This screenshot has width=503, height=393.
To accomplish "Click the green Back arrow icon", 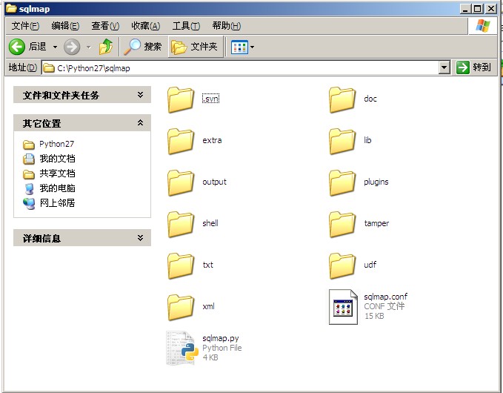I will click(x=17, y=47).
